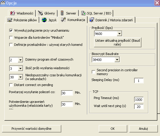
Task: Enable Distant connect on pending
Action: point(11,85)
